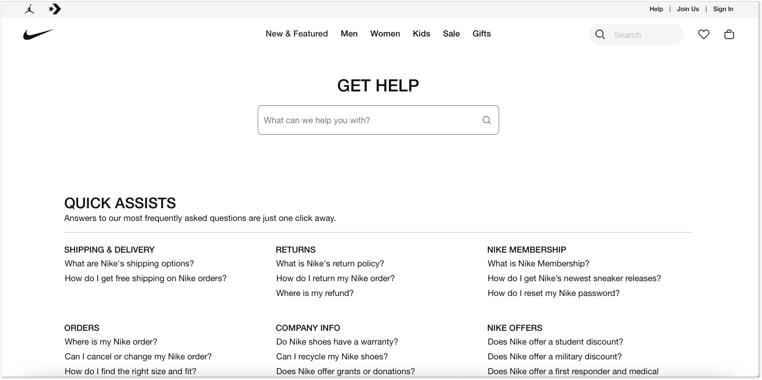This screenshot has width=762, height=380.
Task: Click the ORDERS section heading
Action: [81, 328]
